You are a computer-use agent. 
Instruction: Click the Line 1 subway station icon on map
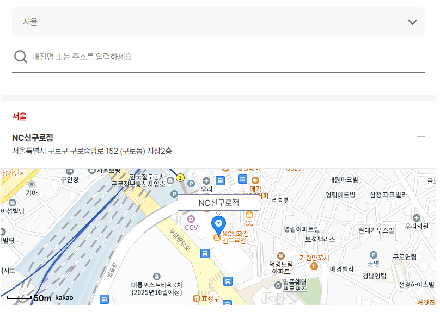pyautogui.click(x=180, y=178)
